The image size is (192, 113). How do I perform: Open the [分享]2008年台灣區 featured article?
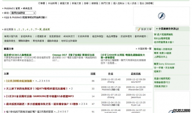(123, 56)
